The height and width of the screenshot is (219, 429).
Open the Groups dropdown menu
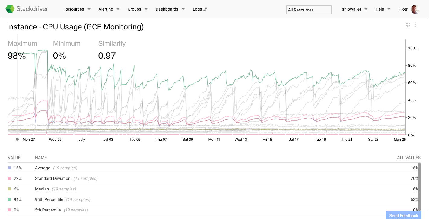tap(138, 9)
